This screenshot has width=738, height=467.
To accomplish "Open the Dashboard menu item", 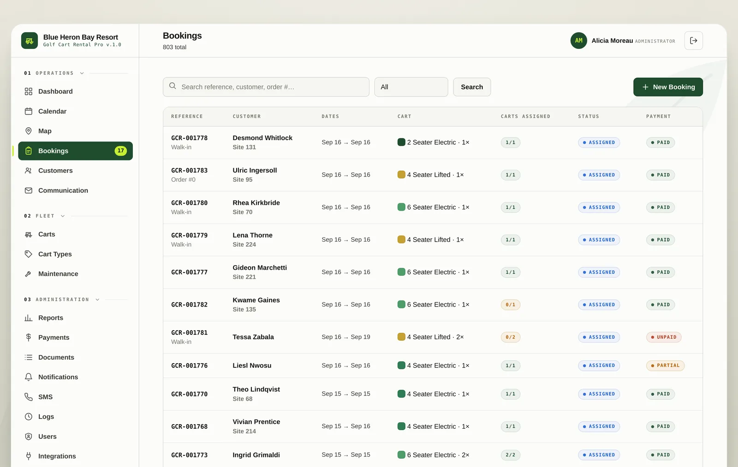I will point(76,91).
